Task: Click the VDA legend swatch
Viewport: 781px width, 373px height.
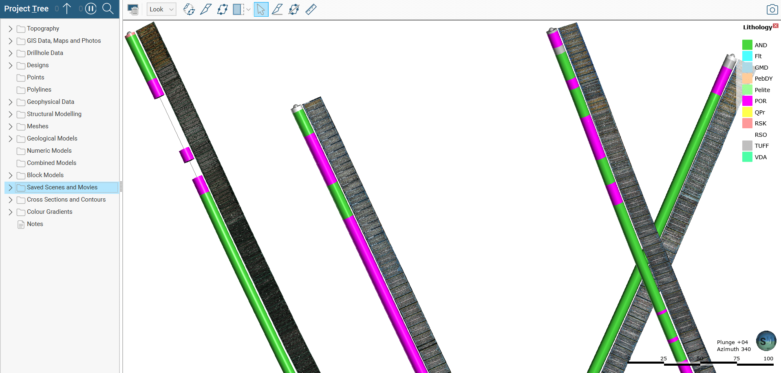Action: [x=747, y=157]
